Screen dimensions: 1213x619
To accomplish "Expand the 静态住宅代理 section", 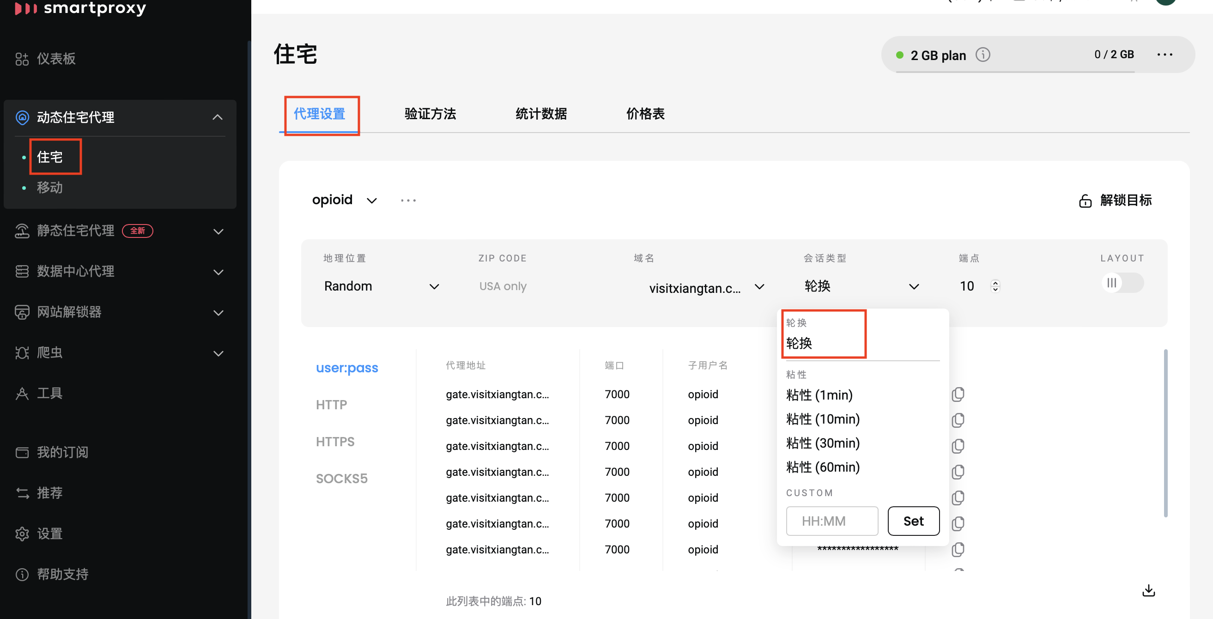I will coord(218,231).
